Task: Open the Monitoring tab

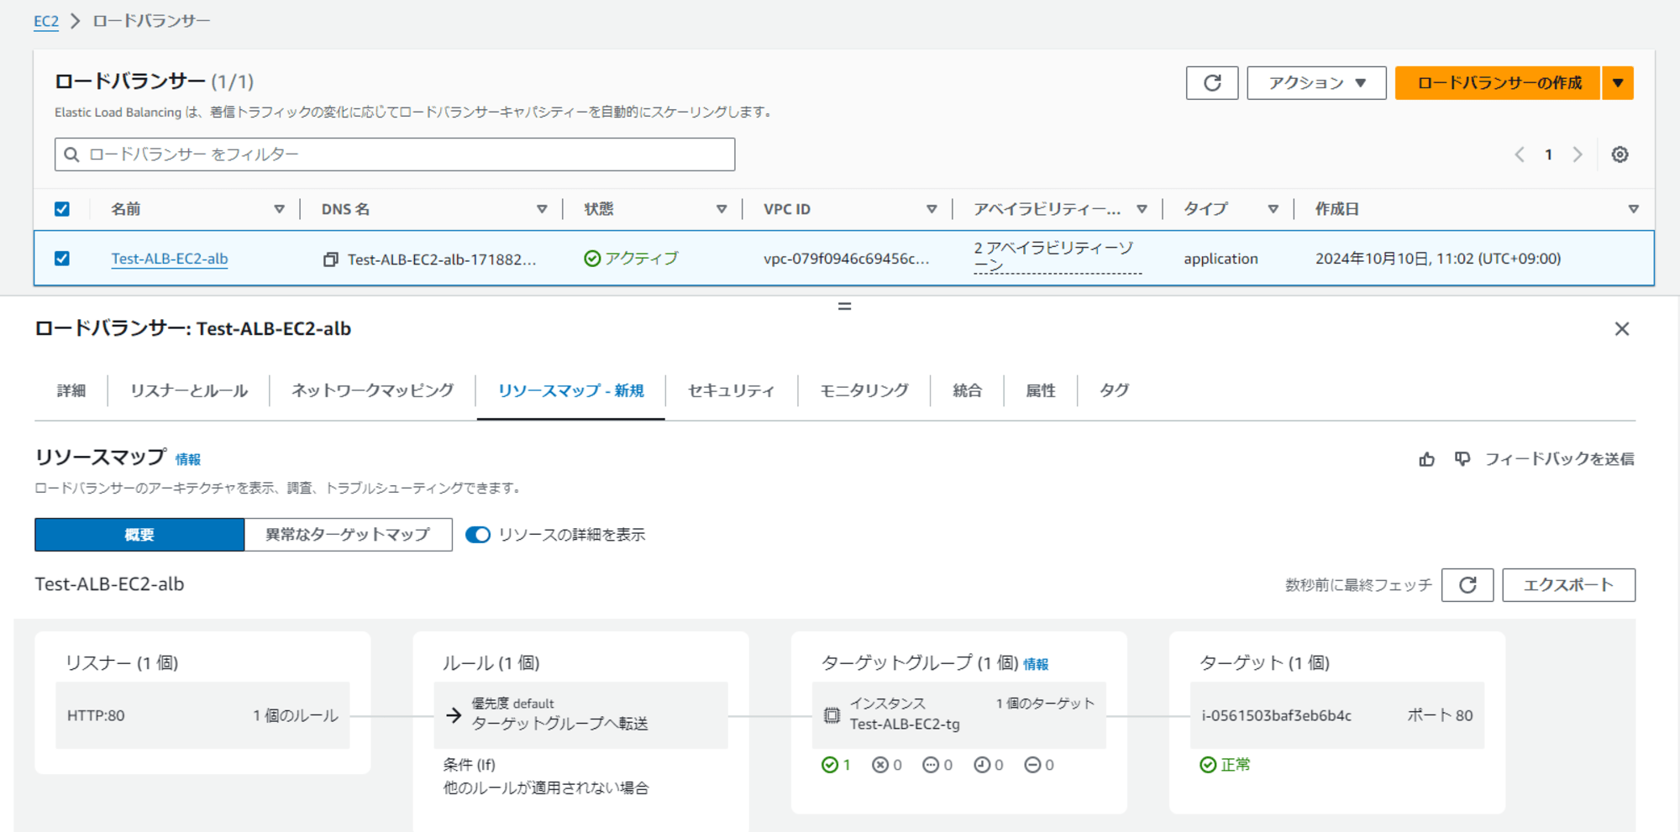Action: tap(864, 390)
